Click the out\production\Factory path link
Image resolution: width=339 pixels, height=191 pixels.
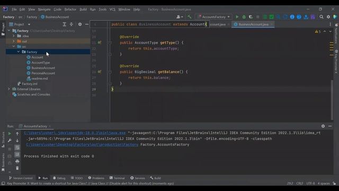[82, 144]
